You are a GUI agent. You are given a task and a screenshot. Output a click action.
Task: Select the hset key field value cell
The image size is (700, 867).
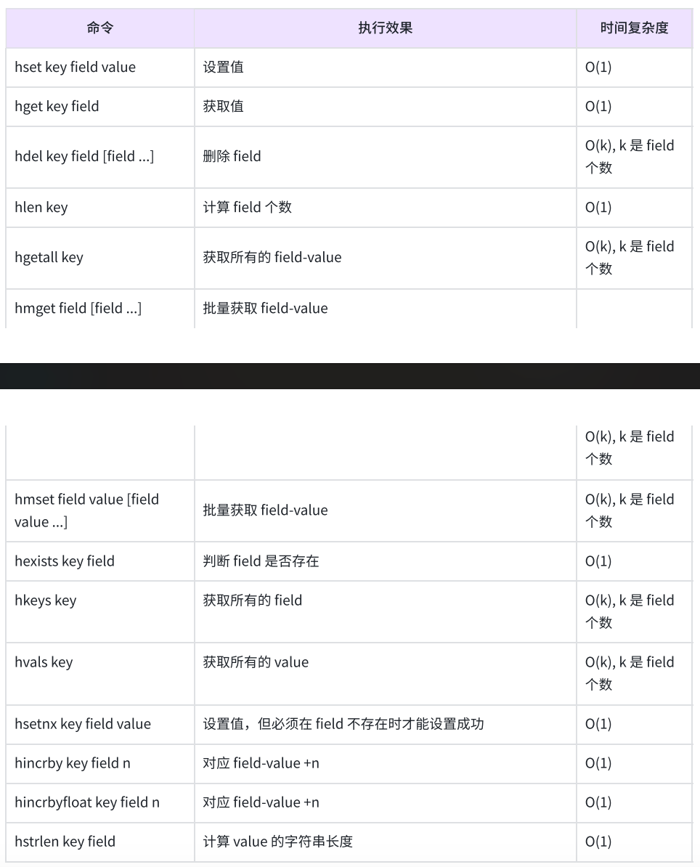pos(100,68)
